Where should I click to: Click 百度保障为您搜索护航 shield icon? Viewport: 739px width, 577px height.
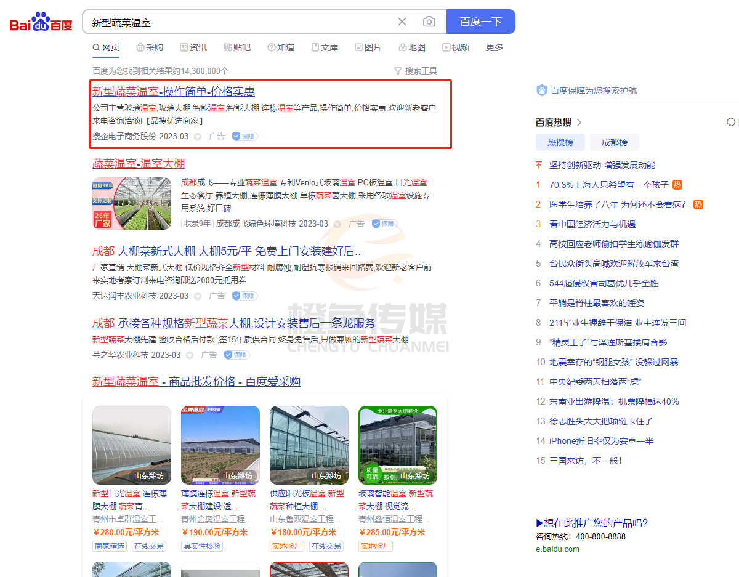click(542, 91)
